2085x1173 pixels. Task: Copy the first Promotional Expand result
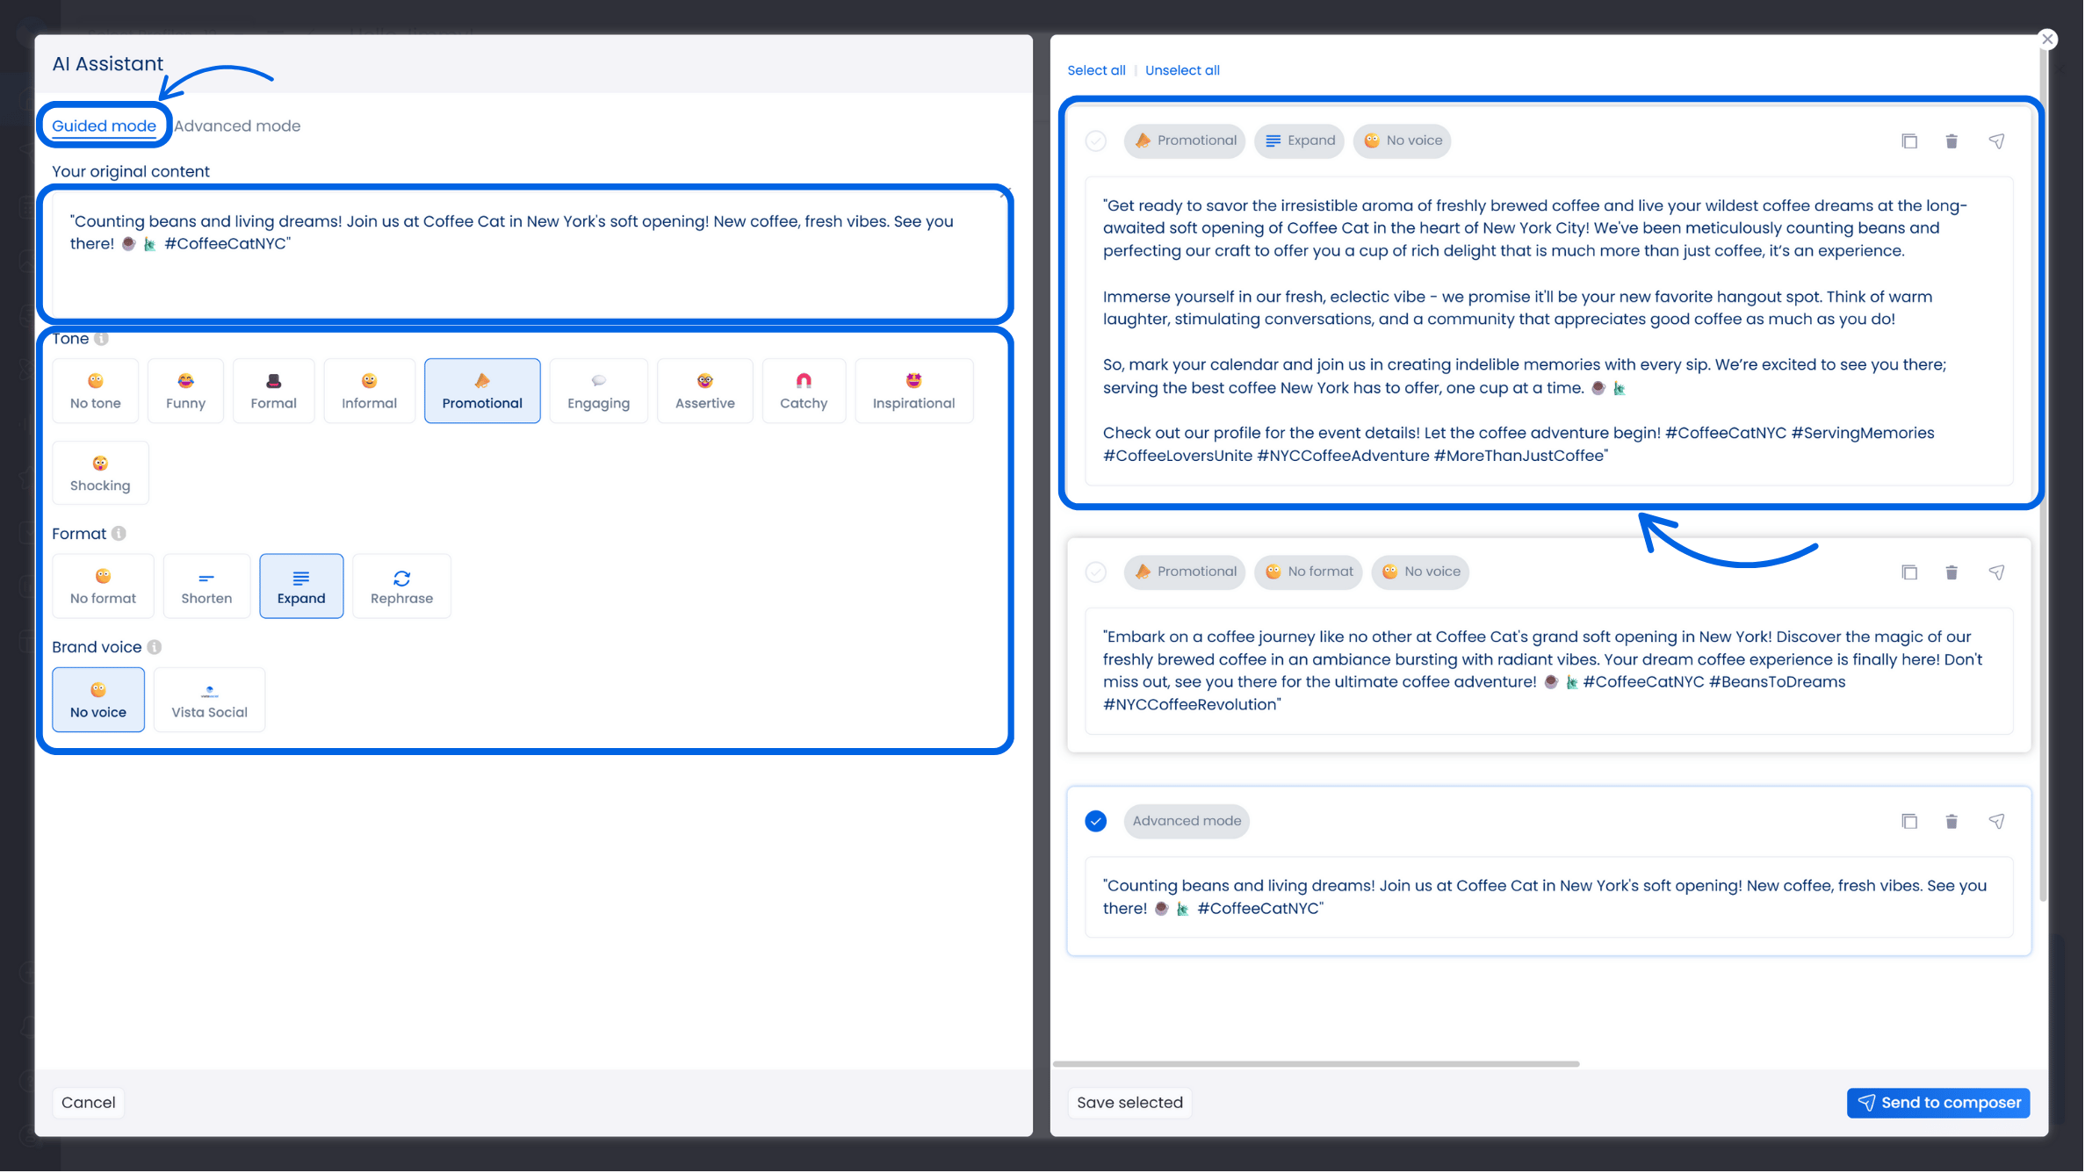pyautogui.click(x=1909, y=141)
